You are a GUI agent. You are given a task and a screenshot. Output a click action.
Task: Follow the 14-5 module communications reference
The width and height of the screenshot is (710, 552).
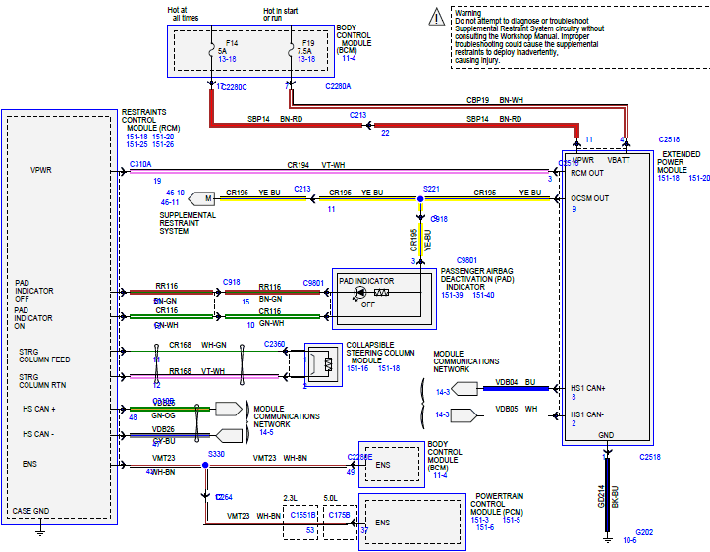tap(266, 432)
